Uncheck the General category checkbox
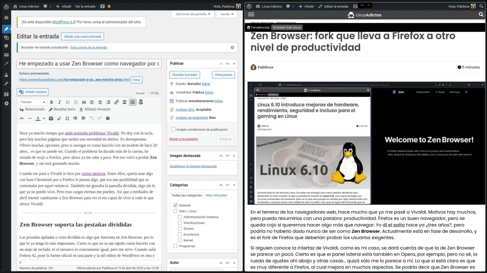Image resolution: width=487 pixels, height=273 pixels. [x=175, y=205]
